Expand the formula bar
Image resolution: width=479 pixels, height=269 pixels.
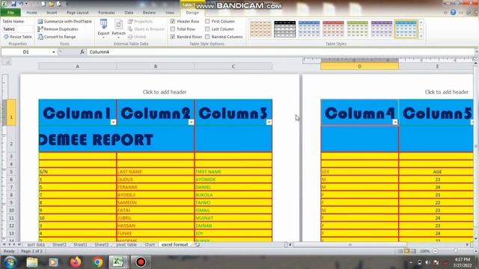(x=476, y=52)
